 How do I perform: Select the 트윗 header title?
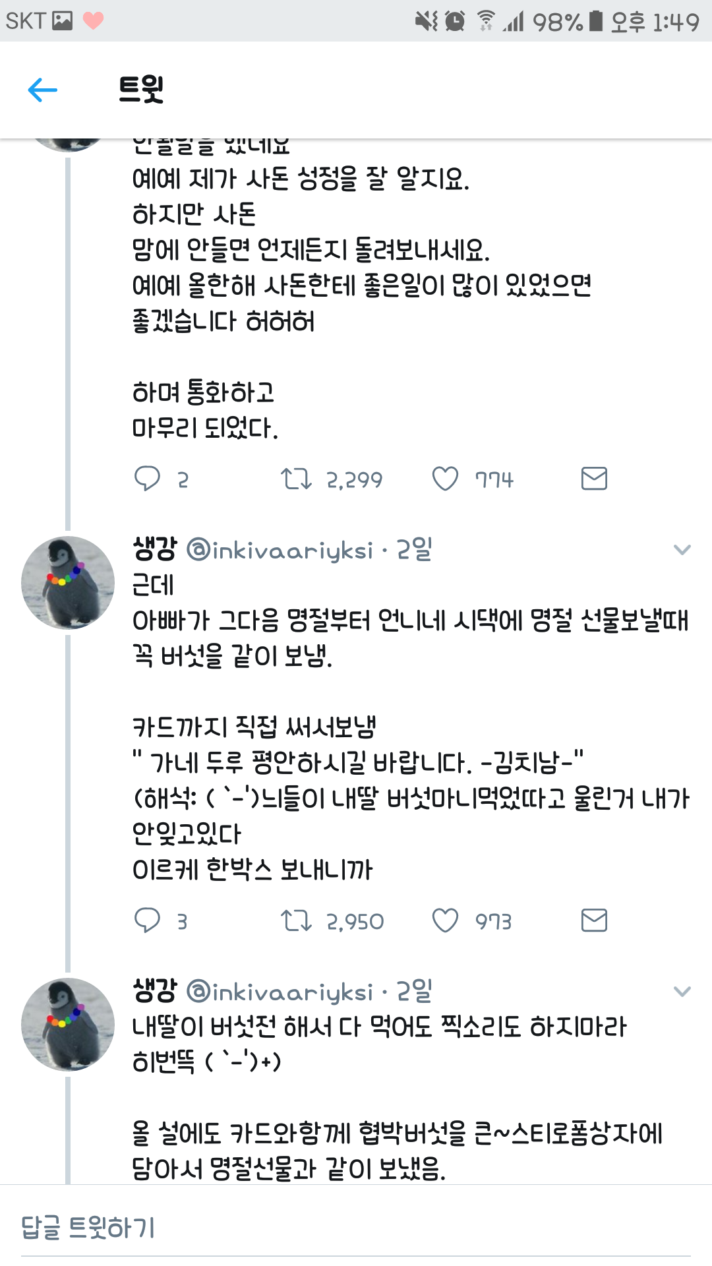138,88
